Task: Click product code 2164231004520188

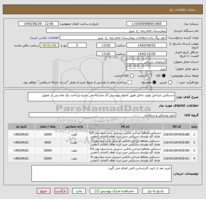Action: [176, 134]
